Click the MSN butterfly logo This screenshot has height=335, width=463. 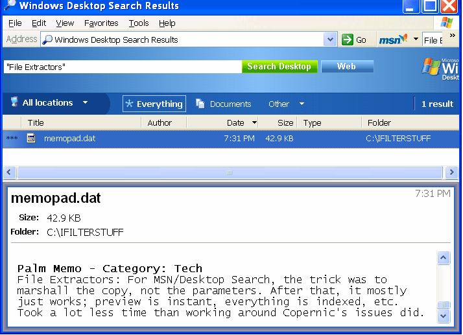(393, 40)
